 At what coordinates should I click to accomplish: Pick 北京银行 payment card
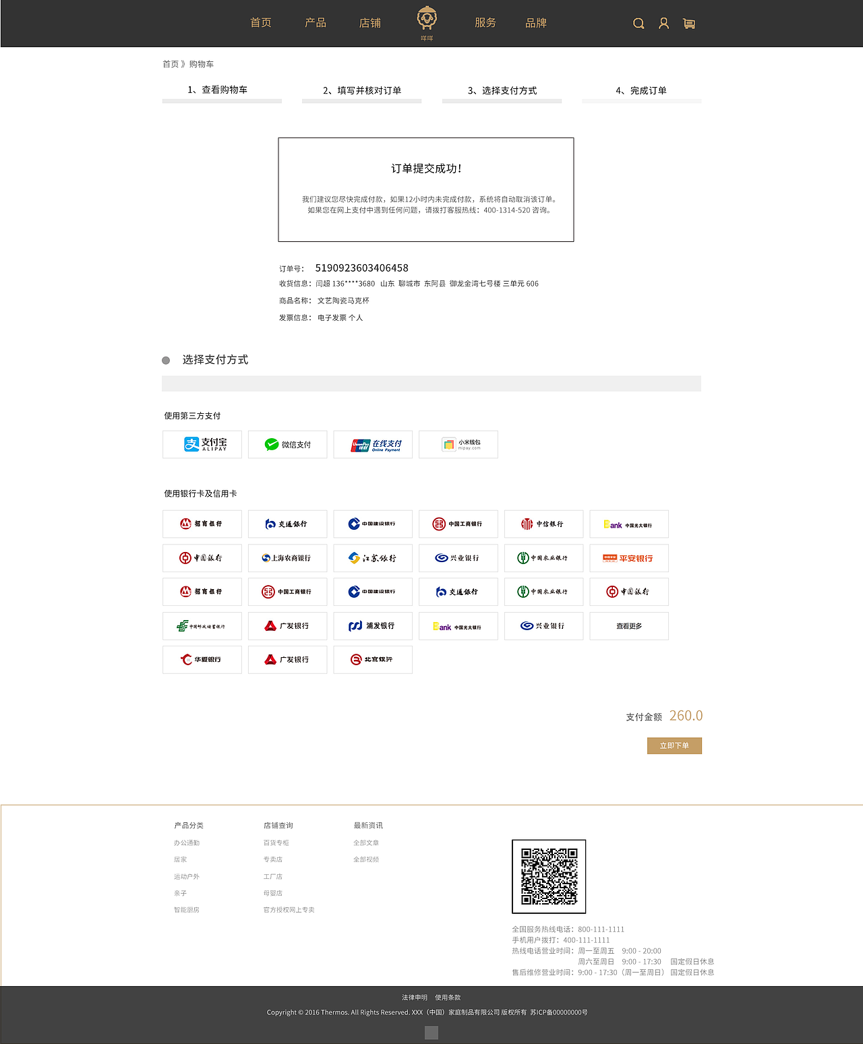coord(373,659)
